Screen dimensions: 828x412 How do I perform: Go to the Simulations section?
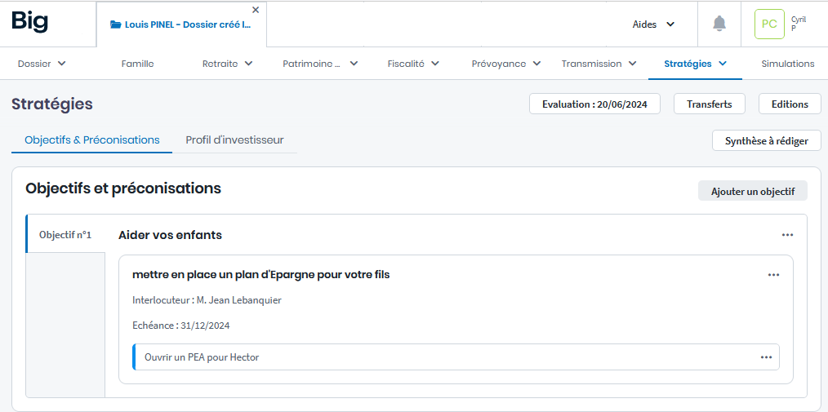(787, 64)
